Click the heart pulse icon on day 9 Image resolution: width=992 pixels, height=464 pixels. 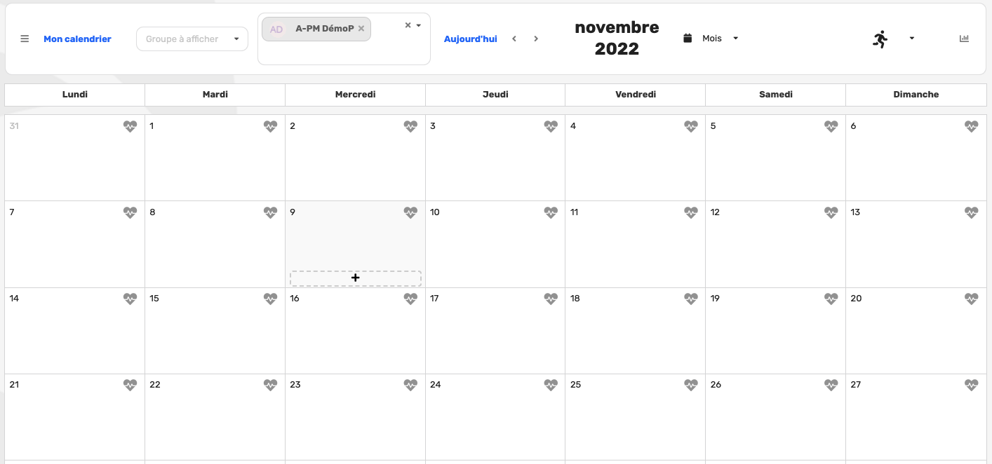point(410,212)
